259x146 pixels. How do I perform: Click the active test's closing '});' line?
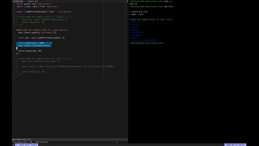click(18, 54)
